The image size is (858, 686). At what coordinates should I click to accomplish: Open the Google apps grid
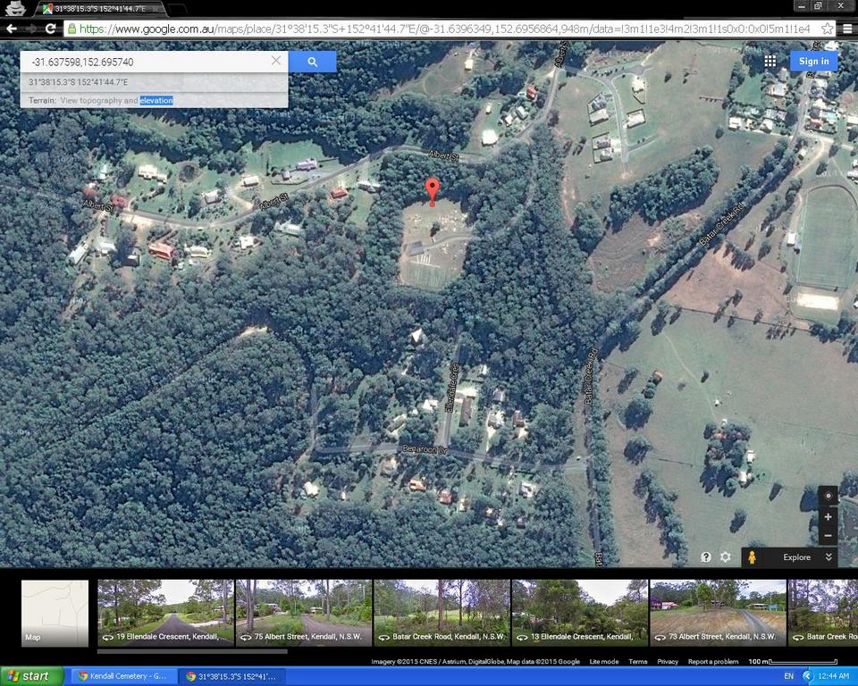tap(770, 61)
